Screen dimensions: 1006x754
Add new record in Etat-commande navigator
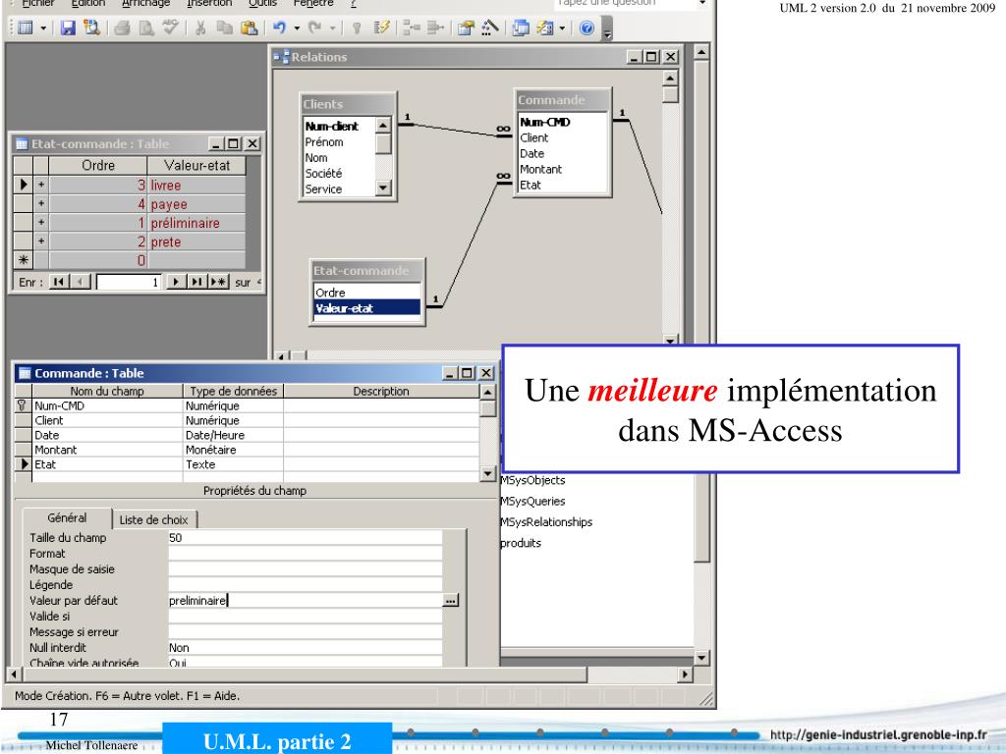[218, 282]
